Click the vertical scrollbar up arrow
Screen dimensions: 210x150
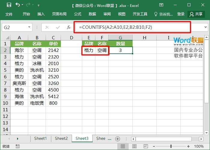click(206, 37)
